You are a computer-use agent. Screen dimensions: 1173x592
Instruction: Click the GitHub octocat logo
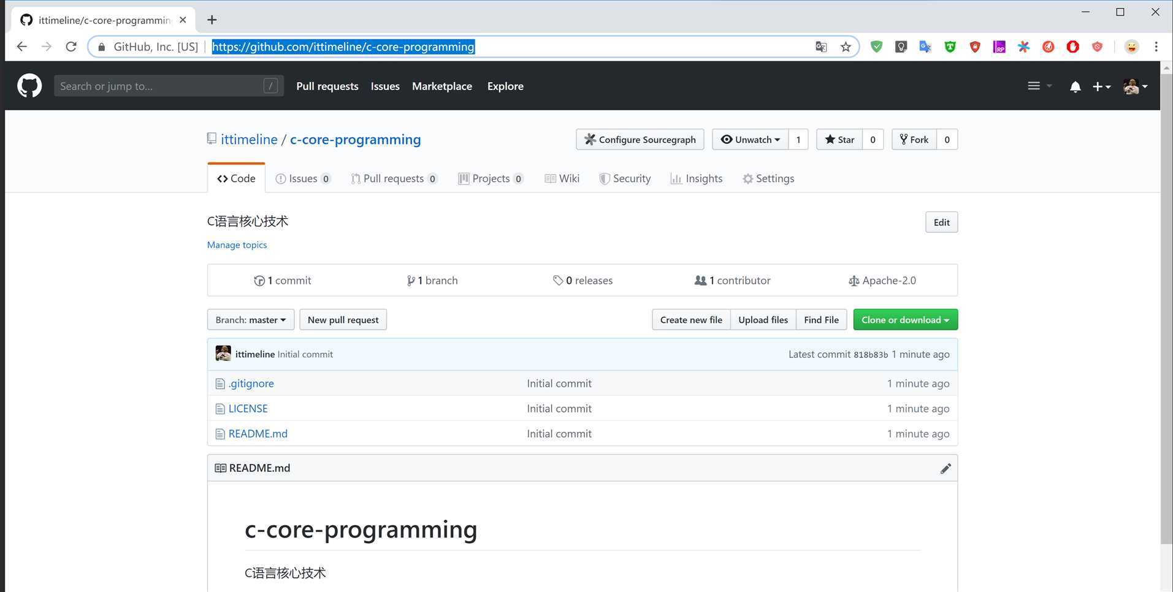click(29, 86)
